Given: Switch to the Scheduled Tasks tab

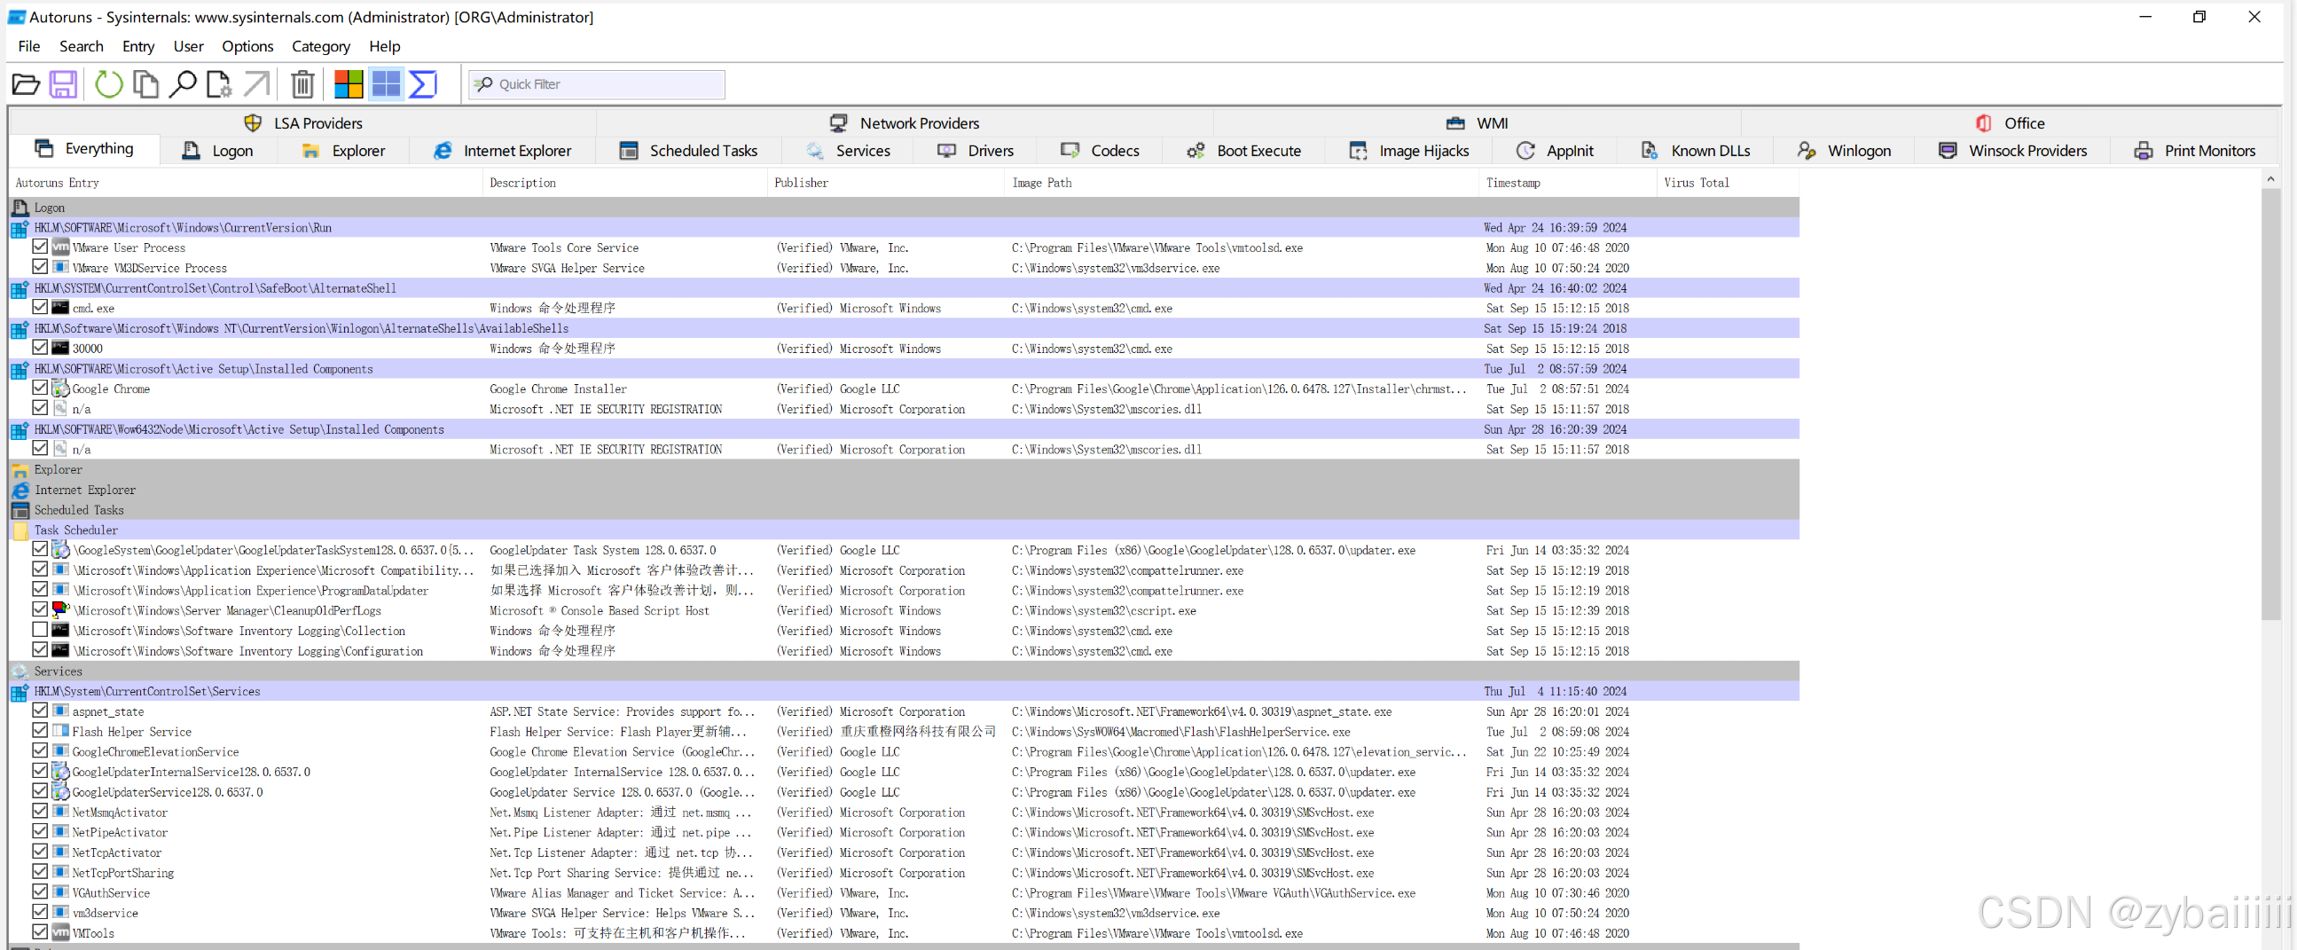Looking at the screenshot, I should (x=689, y=150).
